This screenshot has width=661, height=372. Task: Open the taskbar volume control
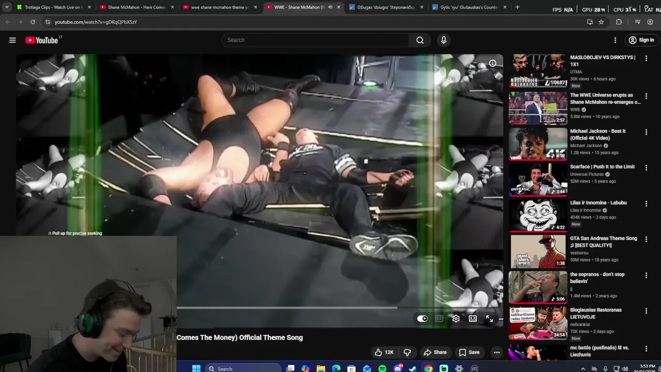coord(625,368)
